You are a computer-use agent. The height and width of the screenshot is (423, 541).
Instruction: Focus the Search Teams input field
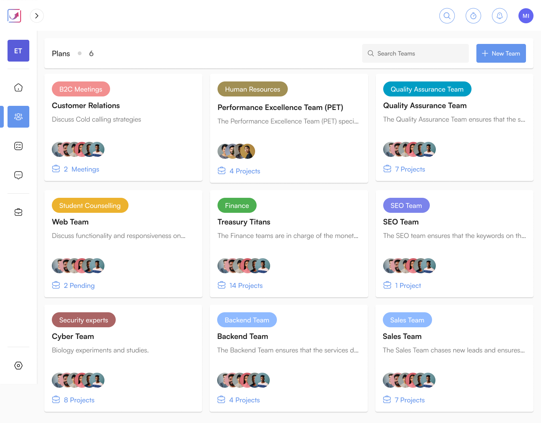(416, 53)
